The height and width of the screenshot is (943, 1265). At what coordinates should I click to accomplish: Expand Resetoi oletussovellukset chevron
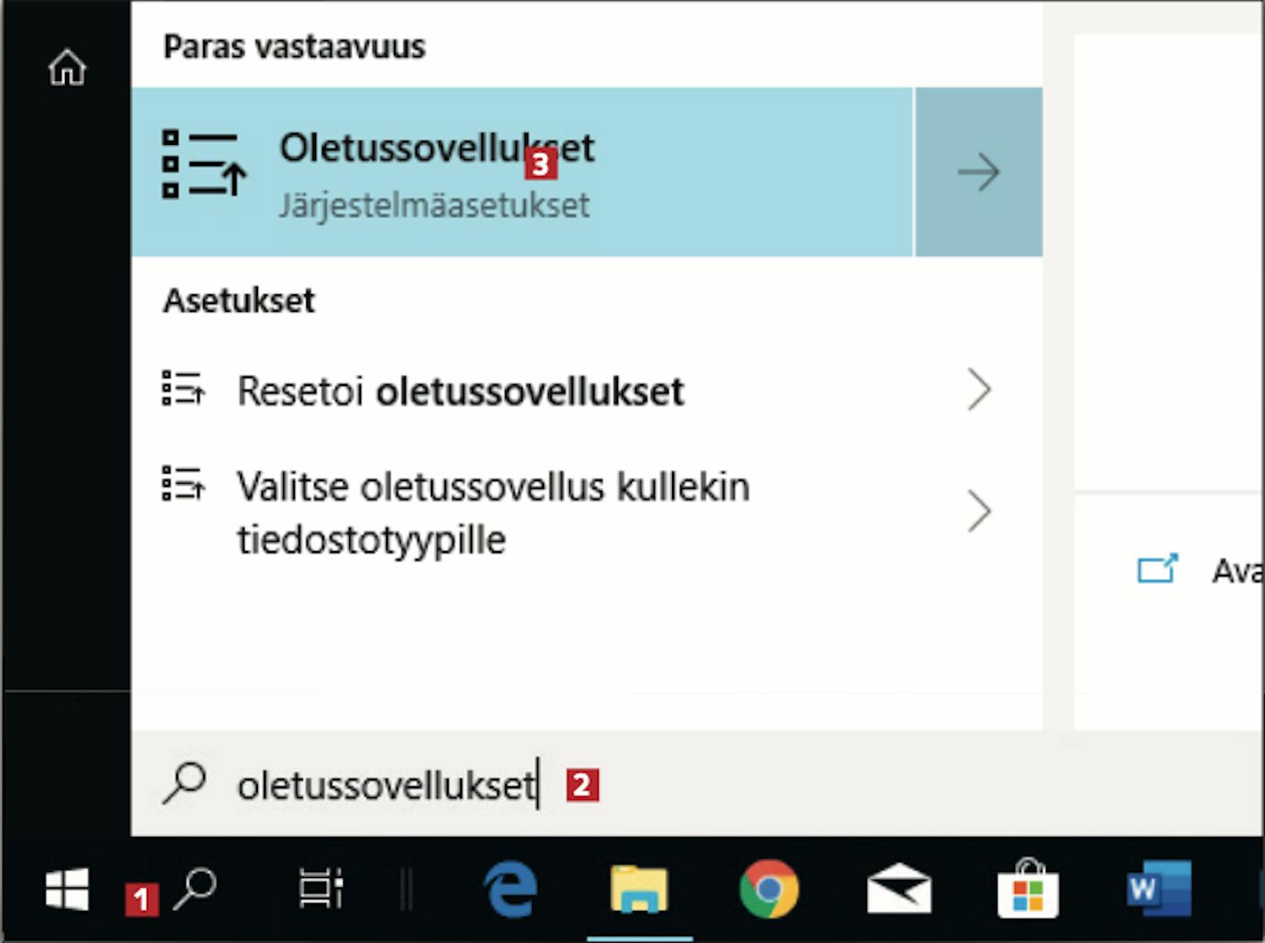coord(979,390)
